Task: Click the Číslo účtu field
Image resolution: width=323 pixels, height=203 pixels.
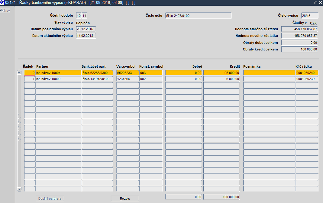Action: tap(199, 16)
